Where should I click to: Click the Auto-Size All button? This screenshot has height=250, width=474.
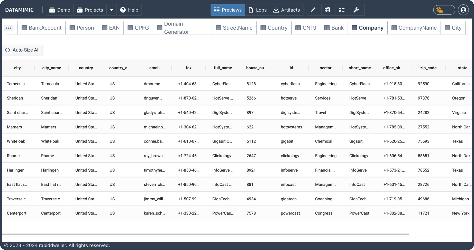pyautogui.click(x=23, y=50)
